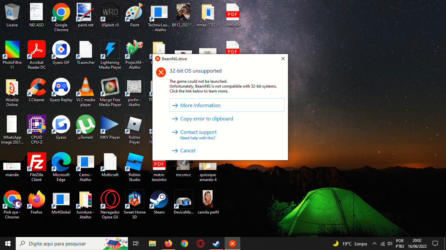Select the TLauncher desktop icon

[x=86, y=49]
